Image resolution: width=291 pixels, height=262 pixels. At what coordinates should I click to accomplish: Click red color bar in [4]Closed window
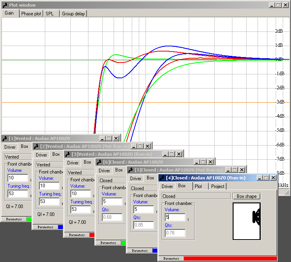(x=230, y=258)
